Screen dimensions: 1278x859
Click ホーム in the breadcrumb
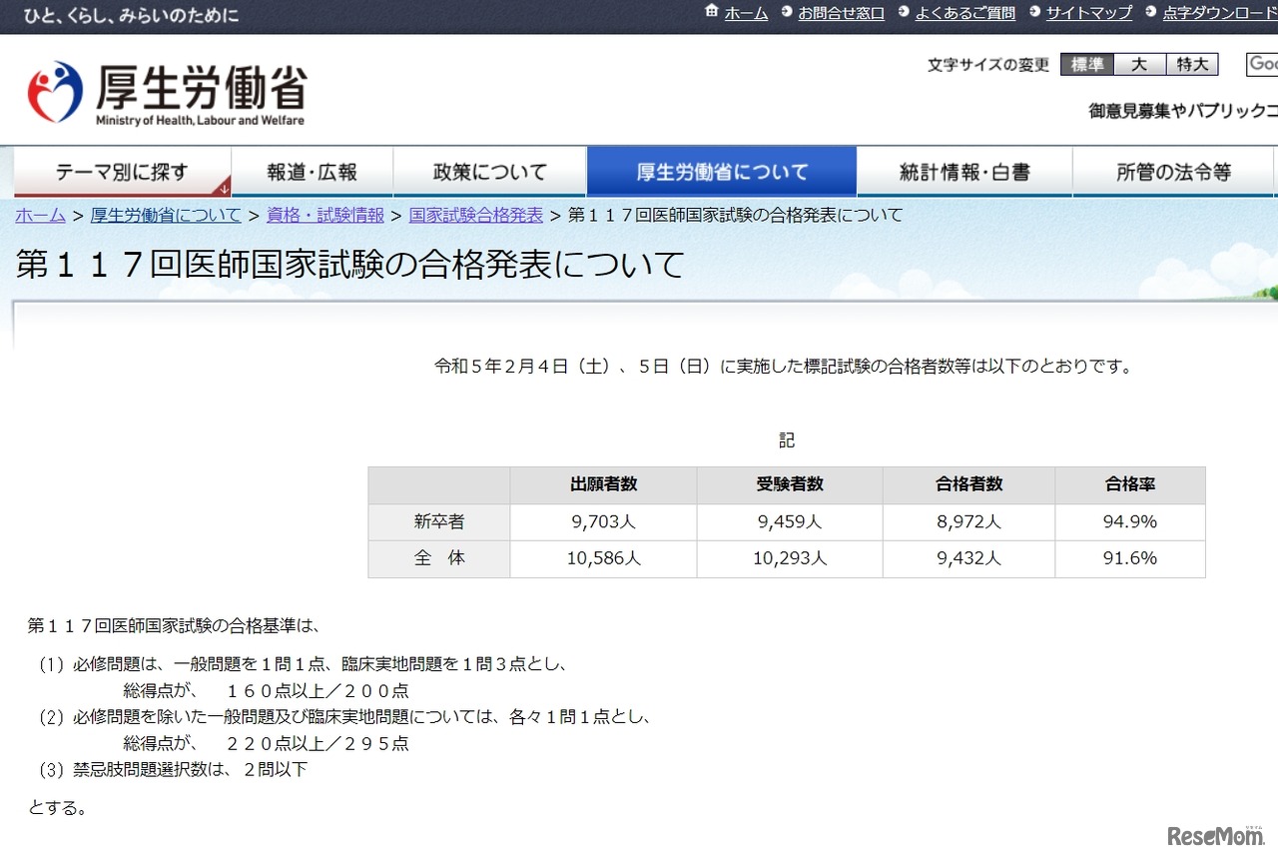tap(40, 215)
